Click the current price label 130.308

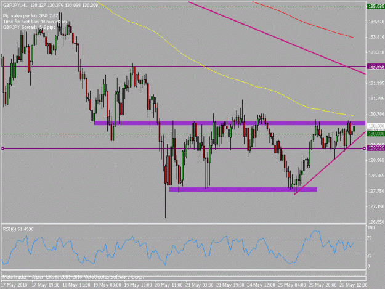375,126
